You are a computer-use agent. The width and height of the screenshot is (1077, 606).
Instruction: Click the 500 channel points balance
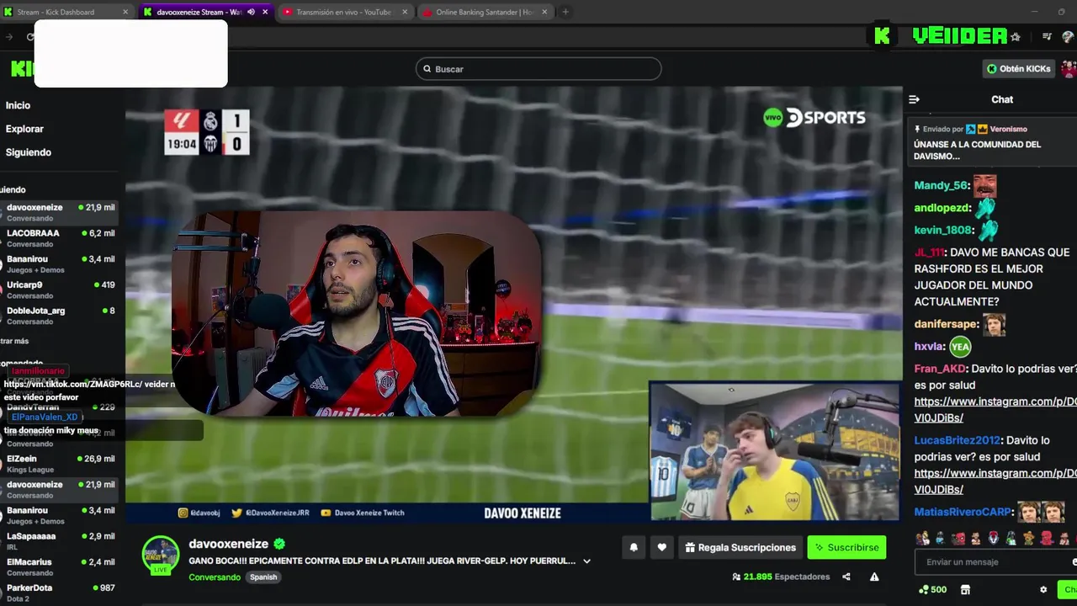pos(932,590)
